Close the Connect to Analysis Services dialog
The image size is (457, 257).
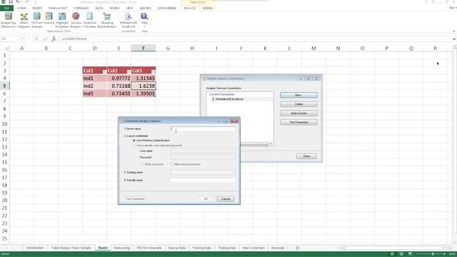pyautogui.click(x=234, y=121)
